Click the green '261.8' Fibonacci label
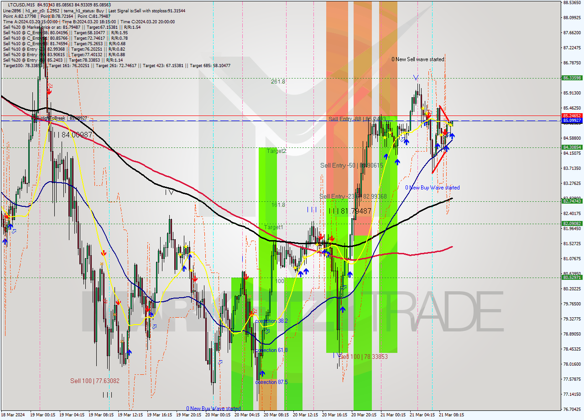This screenshot has width=584, height=420. [278, 82]
